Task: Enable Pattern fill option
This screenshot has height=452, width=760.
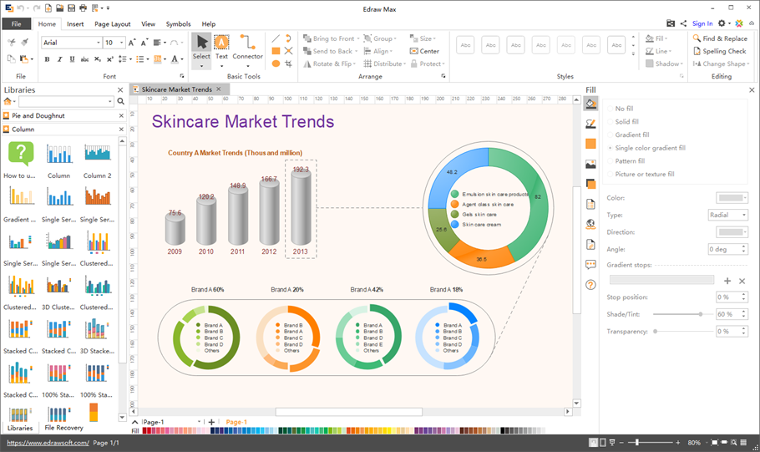Action: (629, 161)
